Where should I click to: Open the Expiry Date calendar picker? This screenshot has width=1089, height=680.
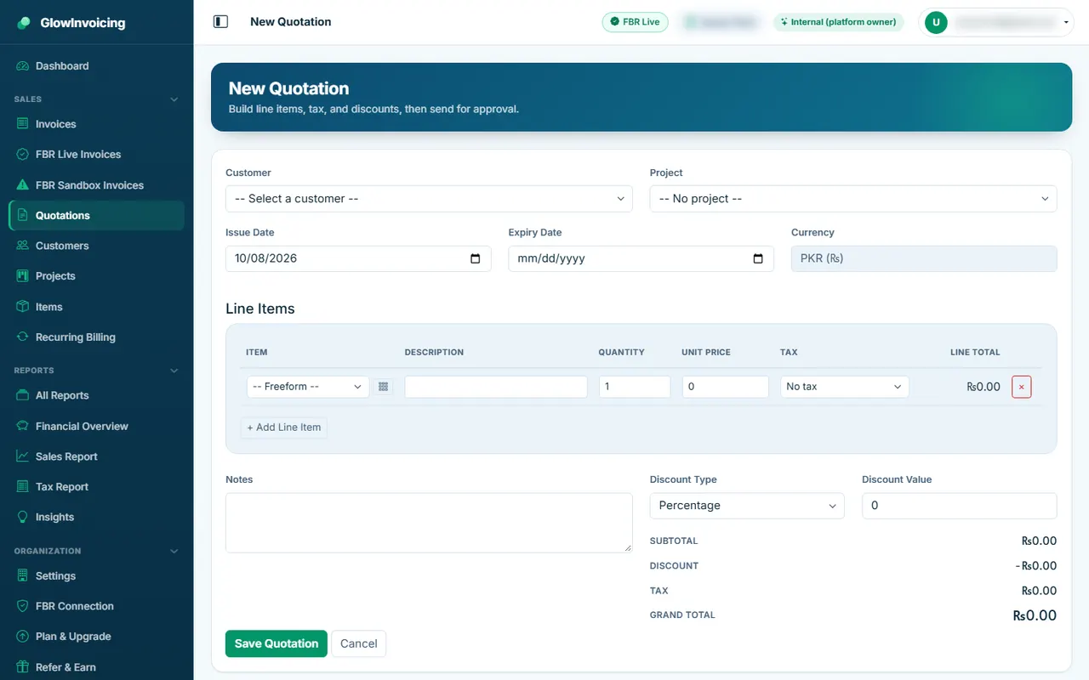758,258
